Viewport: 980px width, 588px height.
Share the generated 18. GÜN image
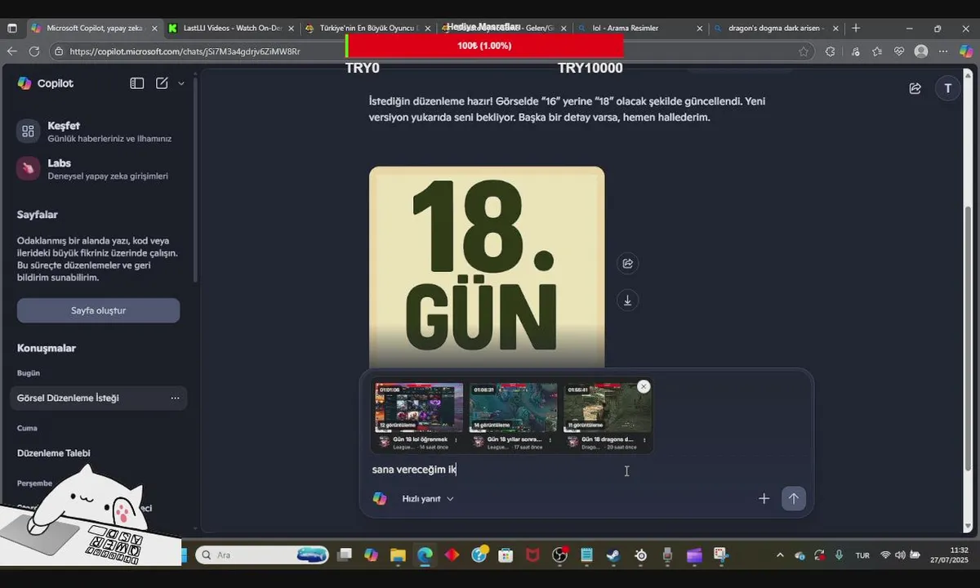pos(627,263)
